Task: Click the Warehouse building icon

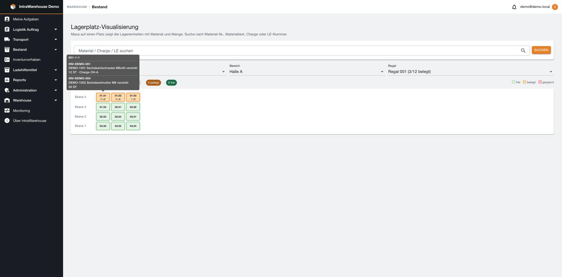Action: (x=7, y=100)
